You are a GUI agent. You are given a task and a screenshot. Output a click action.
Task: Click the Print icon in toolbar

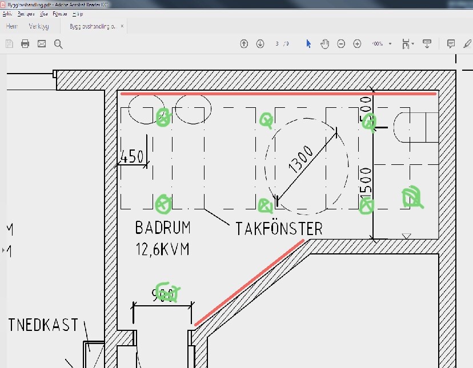(25, 44)
